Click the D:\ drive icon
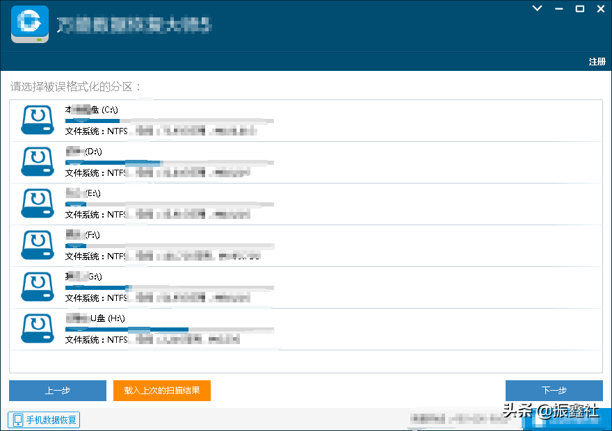Screen dimensions: 612x431 click(x=38, y=161)
